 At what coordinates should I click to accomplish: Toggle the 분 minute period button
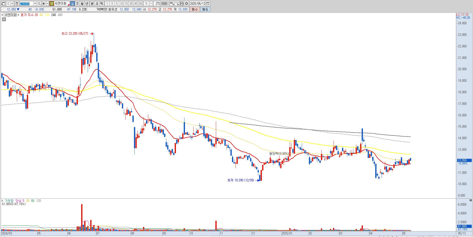click(x=92, y=4)
